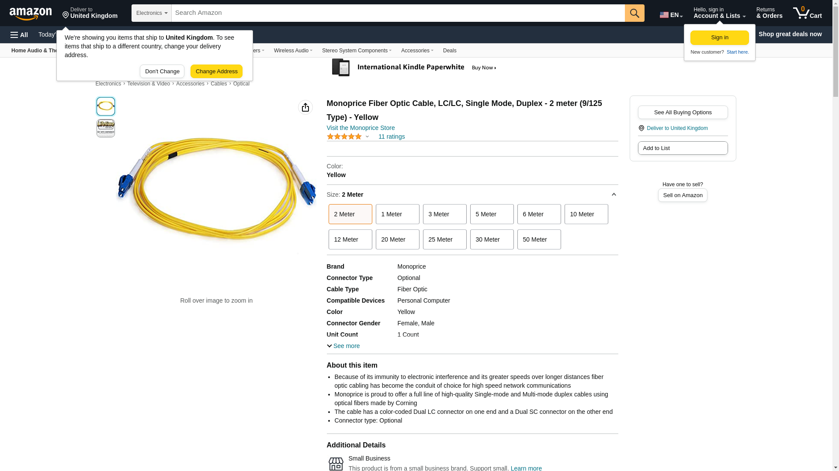
Task: Collapse the Size section chevron
Action: (x=614, y=195)
